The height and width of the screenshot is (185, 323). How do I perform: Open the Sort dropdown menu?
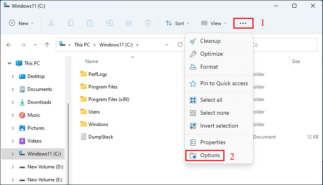[x=177, y=23]
